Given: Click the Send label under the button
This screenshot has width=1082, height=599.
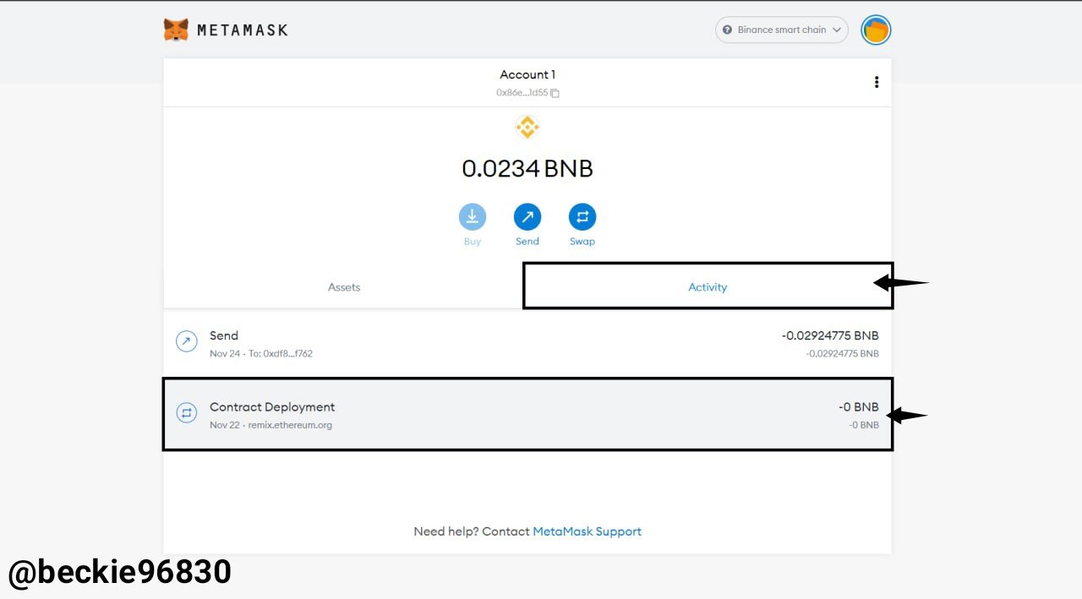Looking at the screenshot, I should point(527,242).
